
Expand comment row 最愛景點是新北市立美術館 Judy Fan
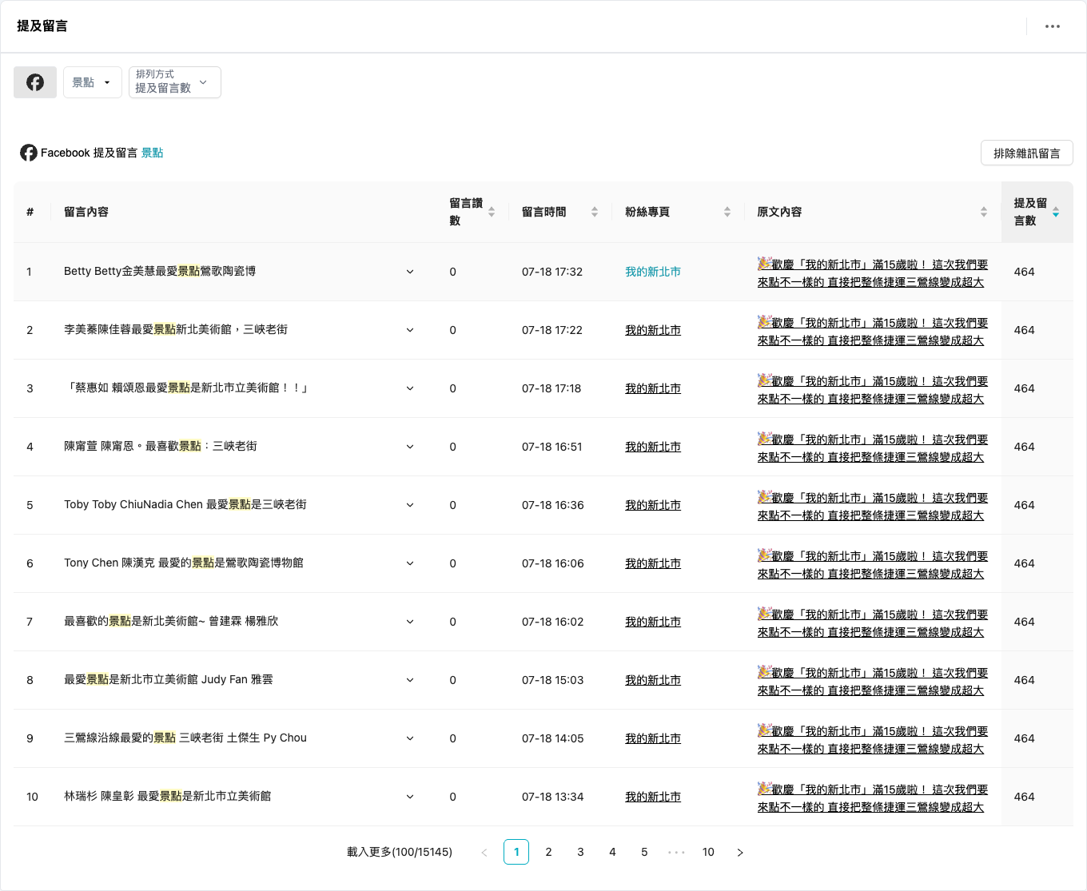410,680
